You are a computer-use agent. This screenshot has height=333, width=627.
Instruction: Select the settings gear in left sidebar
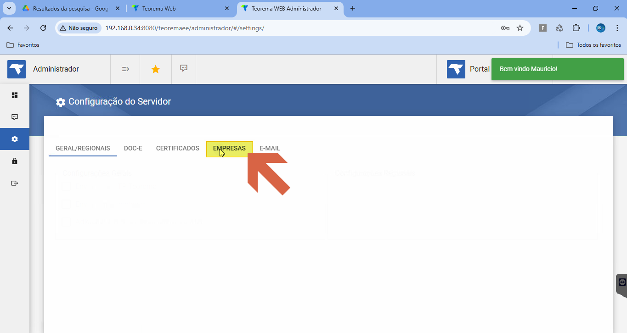[15, 139]
